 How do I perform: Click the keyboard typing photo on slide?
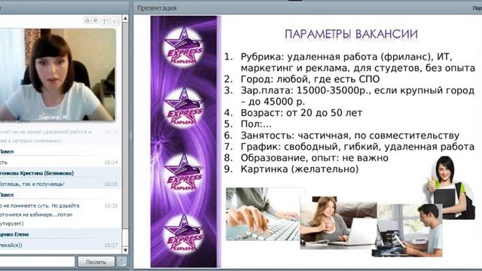(263, 214)
